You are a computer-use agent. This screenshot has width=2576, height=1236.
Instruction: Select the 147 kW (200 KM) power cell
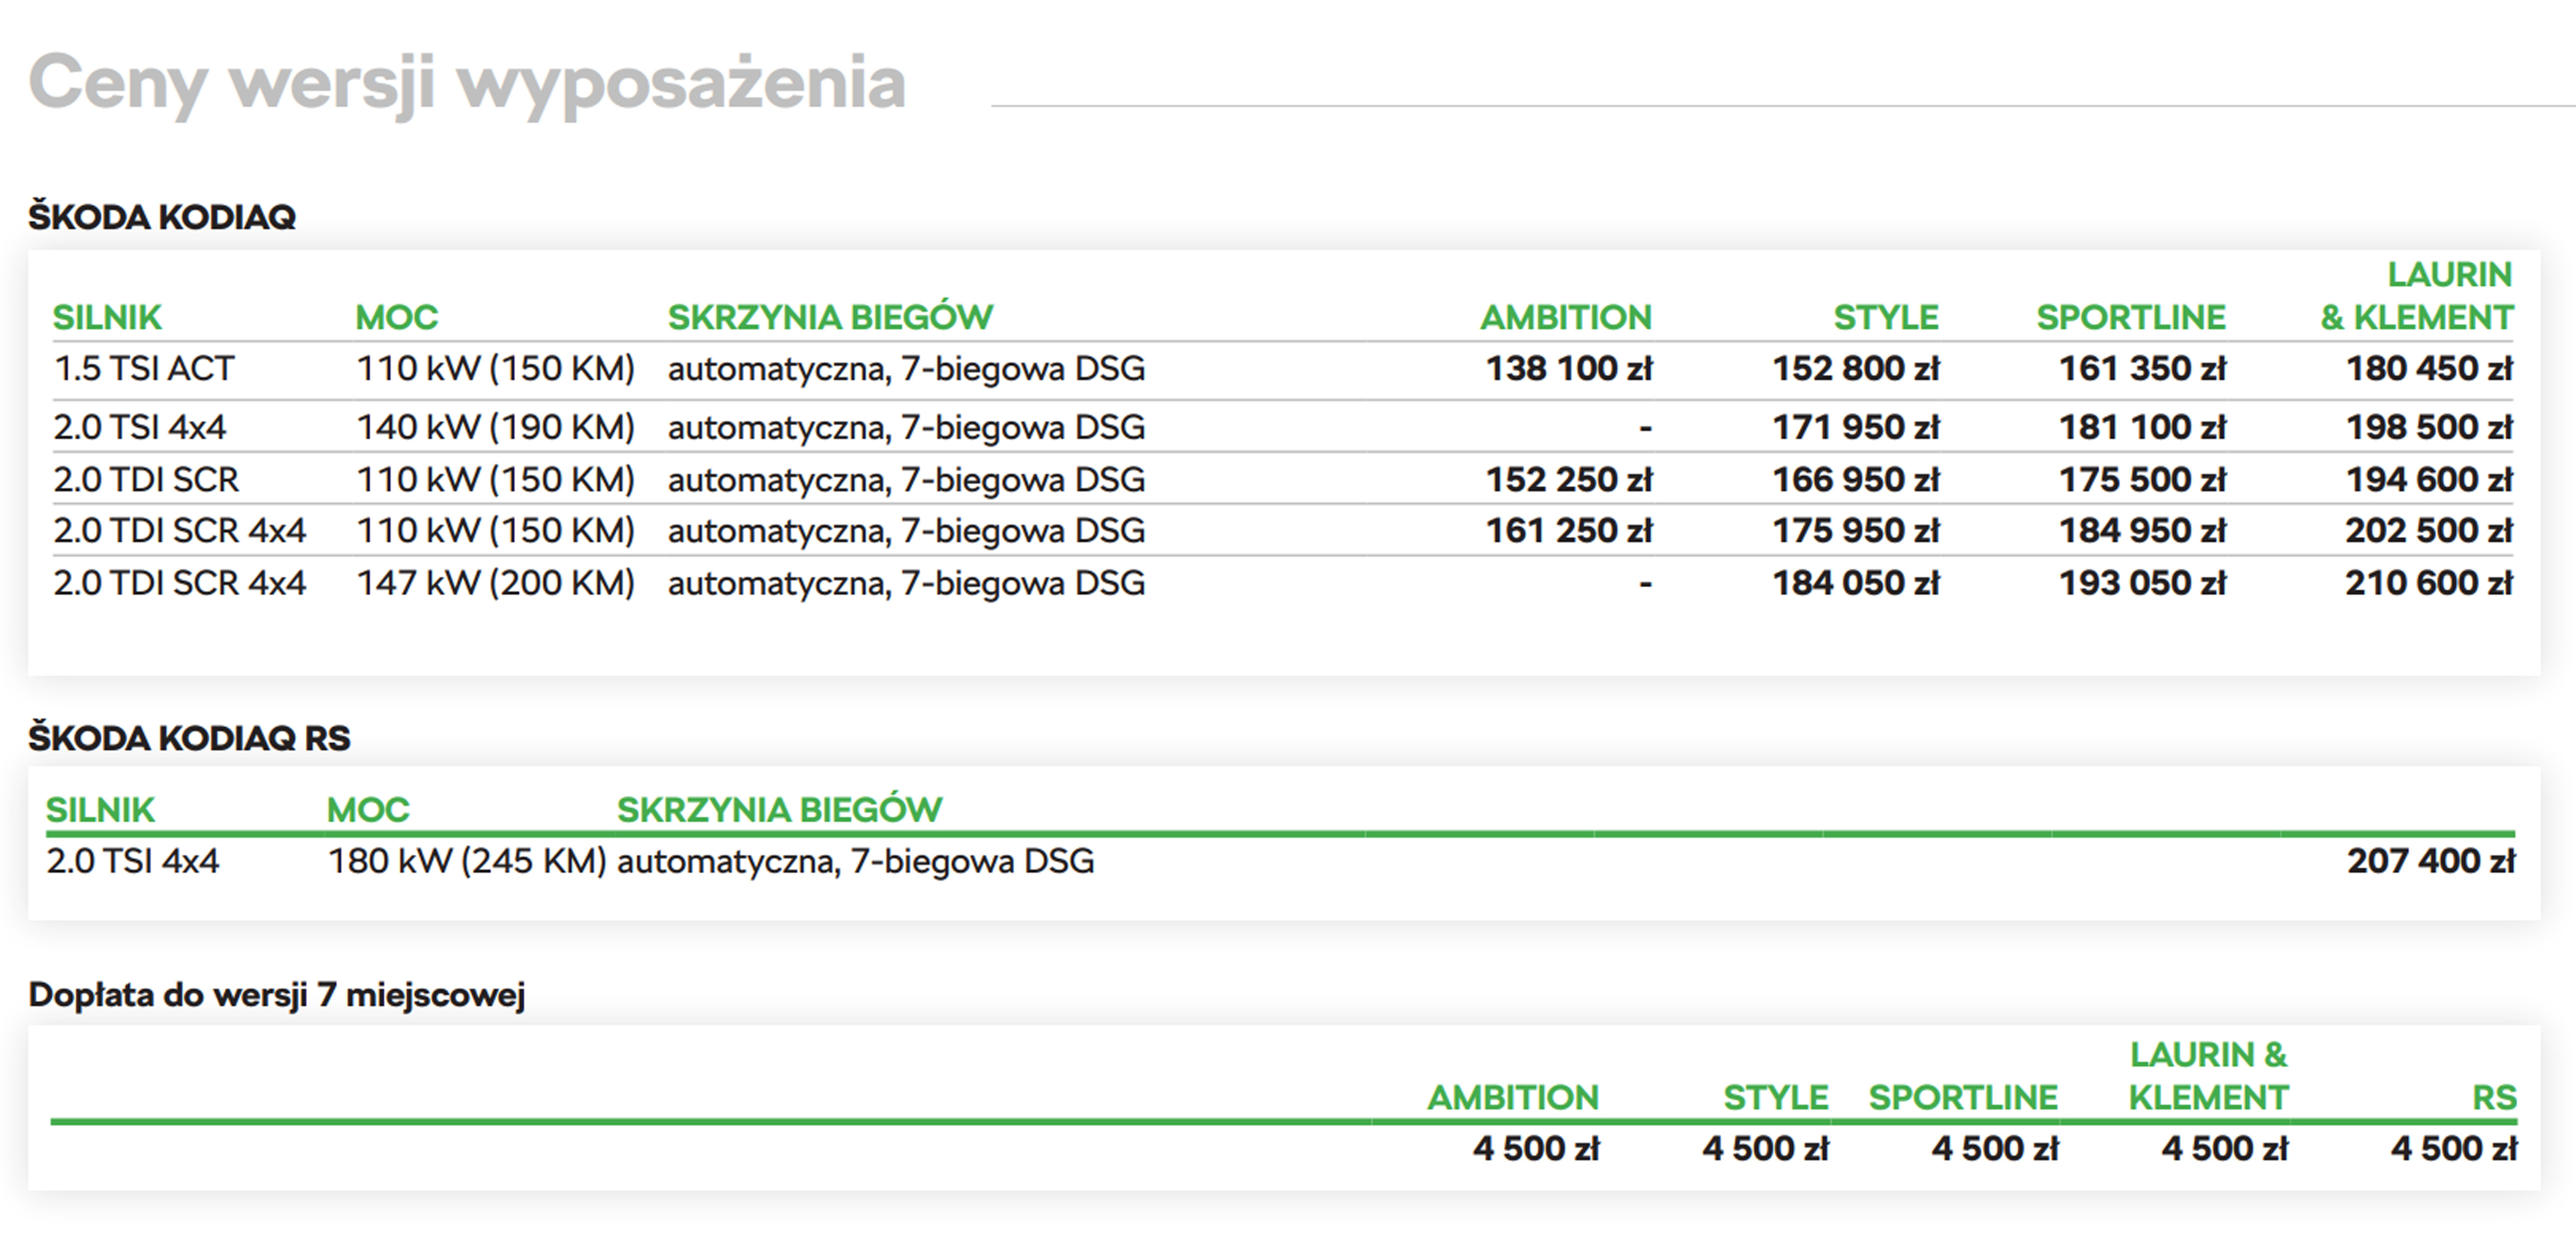(495, 583)
